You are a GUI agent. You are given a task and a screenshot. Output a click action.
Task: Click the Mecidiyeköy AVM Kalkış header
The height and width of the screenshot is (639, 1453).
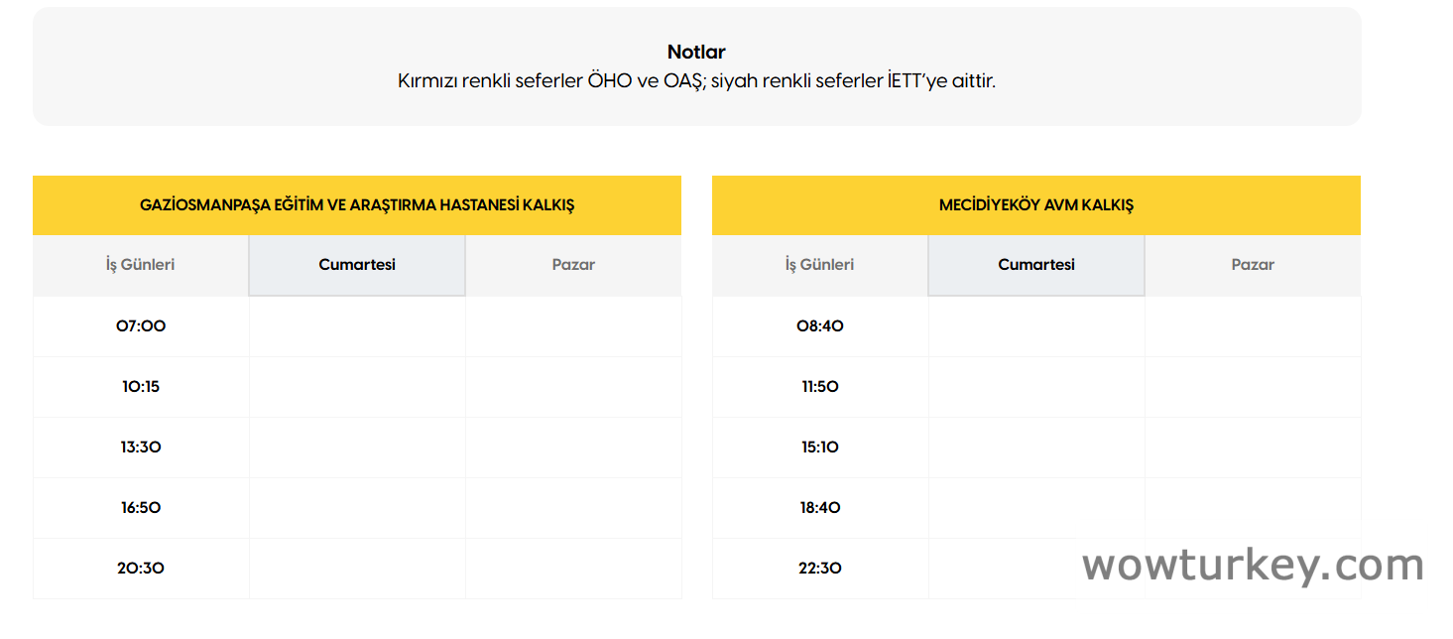coord(1036,205)
